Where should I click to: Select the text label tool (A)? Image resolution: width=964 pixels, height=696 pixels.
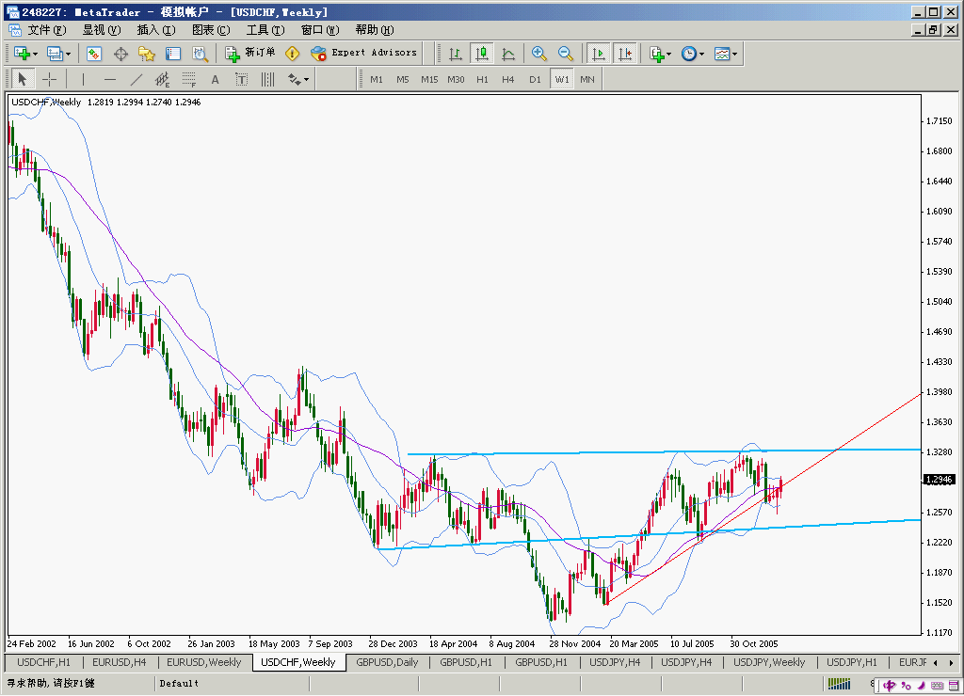pos(215,80)
